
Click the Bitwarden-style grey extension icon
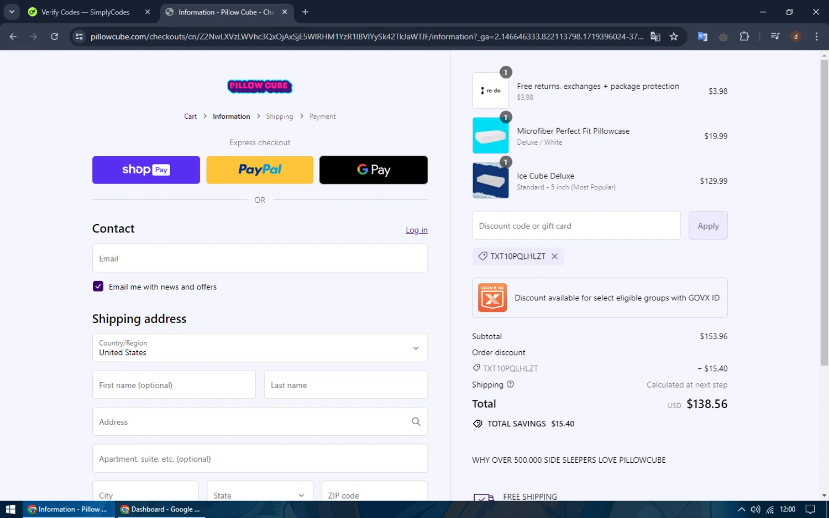tap(723, 36)
